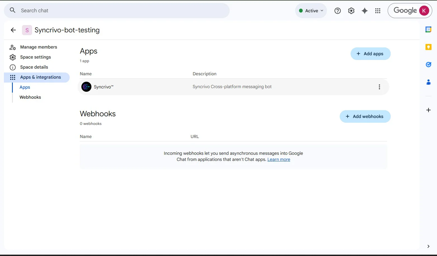Viewport: 437px width, 256px height.
Task: Select the Apps sub-item in sidebar
Action: (25, 87)
